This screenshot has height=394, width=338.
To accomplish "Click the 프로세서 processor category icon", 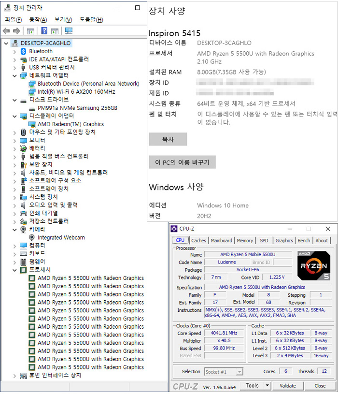I will tap(23, 270).
